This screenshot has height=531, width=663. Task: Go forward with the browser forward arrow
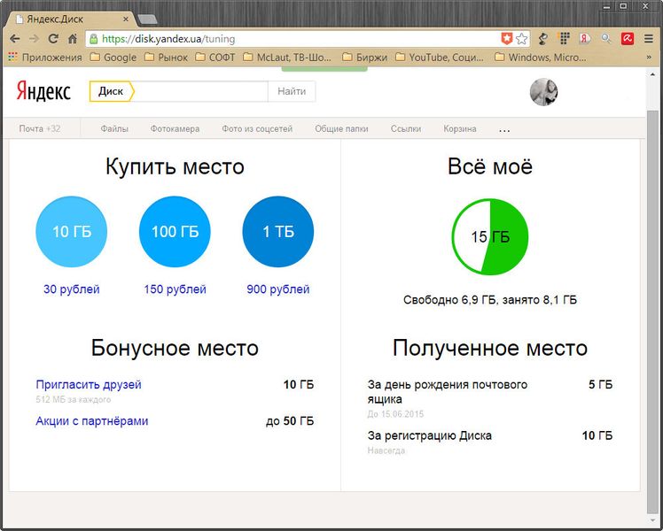34,39
